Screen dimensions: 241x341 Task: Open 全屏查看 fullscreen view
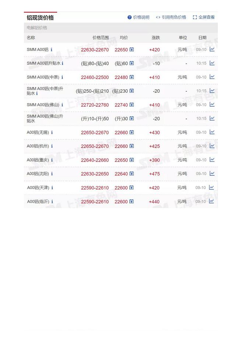204,17
